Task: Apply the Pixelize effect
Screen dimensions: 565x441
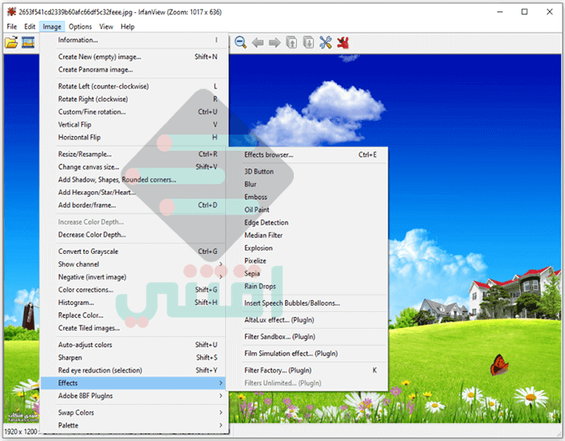Action: coord(307,261)
